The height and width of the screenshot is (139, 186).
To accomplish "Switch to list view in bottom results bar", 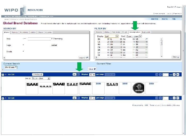I will (74, 98).
